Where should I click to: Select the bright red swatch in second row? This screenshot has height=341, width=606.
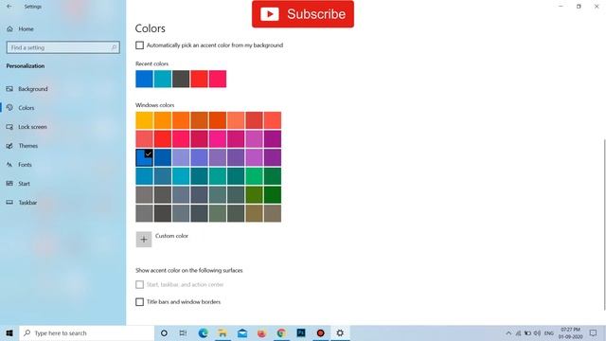[x=163, y=139]
